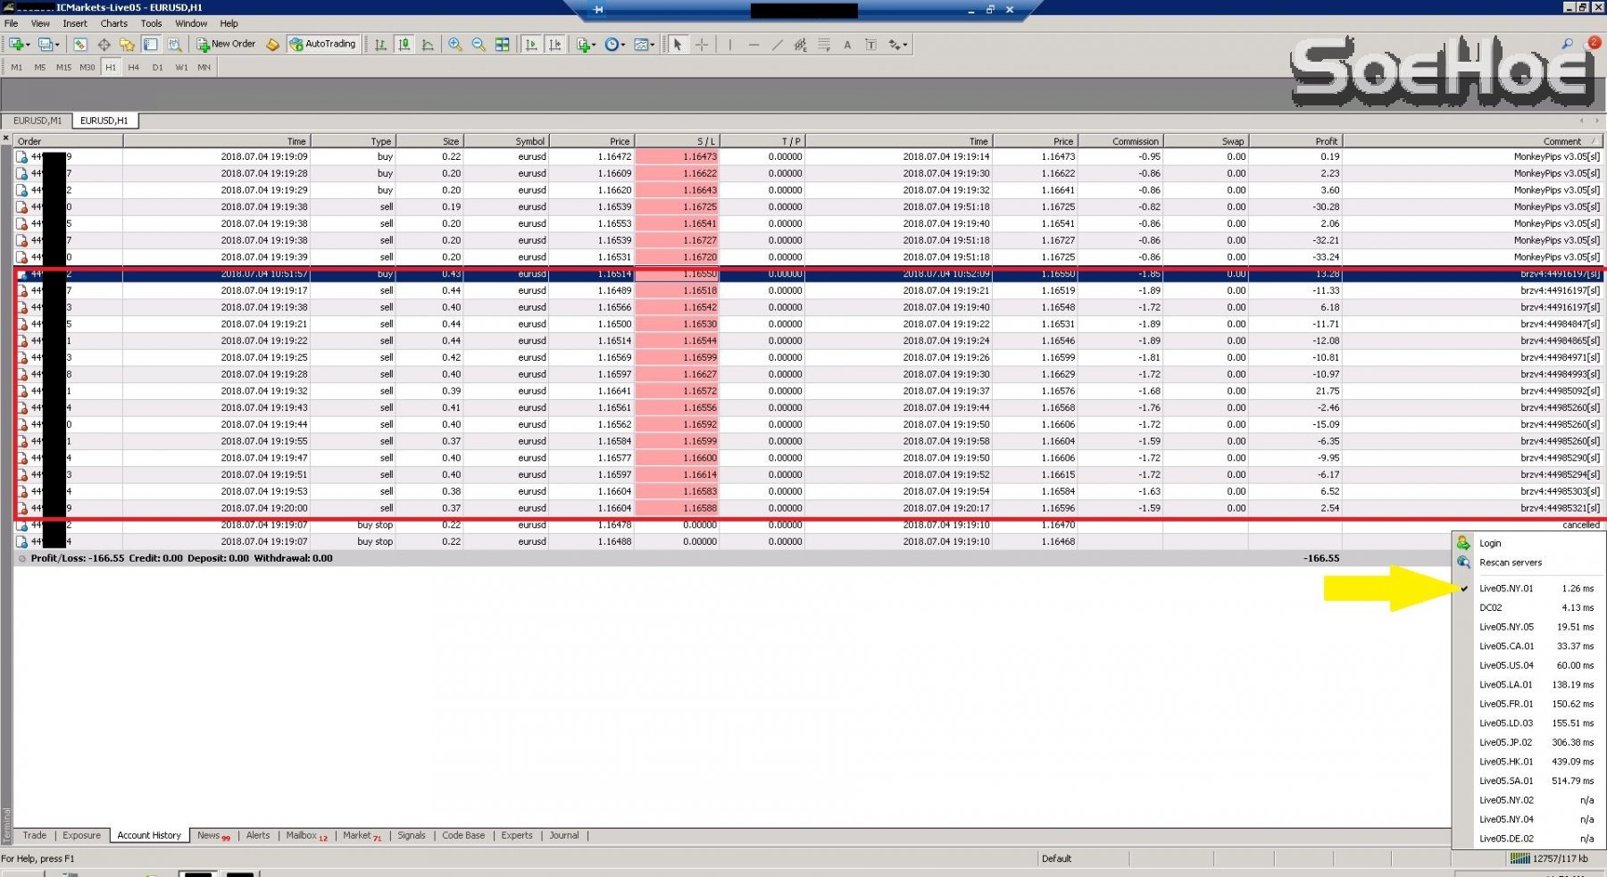The width and height of the screenshot is (1607, 877).
Task: Switch to the Journal tab
Action: click(563, 836)
